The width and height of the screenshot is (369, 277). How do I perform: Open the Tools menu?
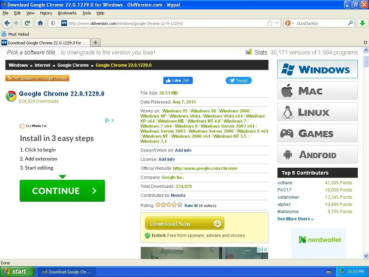click(x=86, y=13)
